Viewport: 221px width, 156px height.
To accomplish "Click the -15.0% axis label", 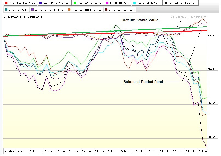I will tap(212, 137).
